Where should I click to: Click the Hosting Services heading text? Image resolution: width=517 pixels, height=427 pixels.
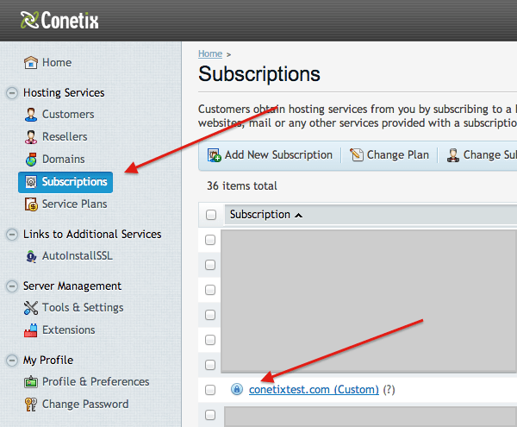[64, 93]
